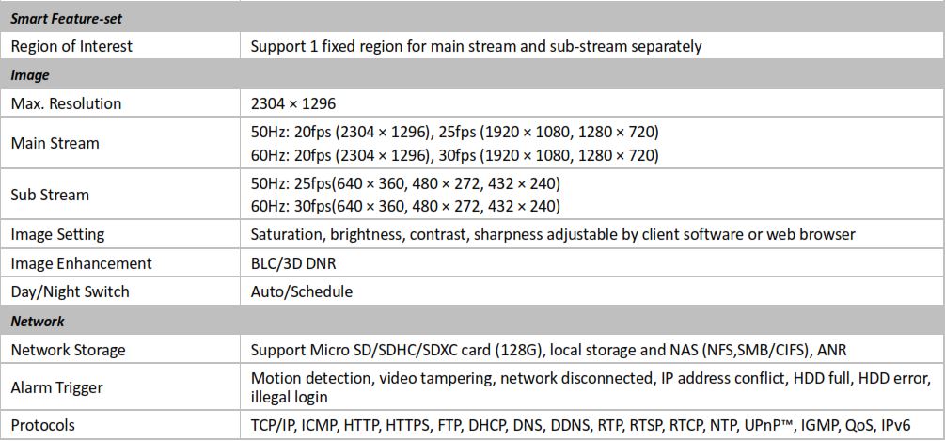
Task: Select the Day/Night Switch label
Action: [x=70, y=292]
